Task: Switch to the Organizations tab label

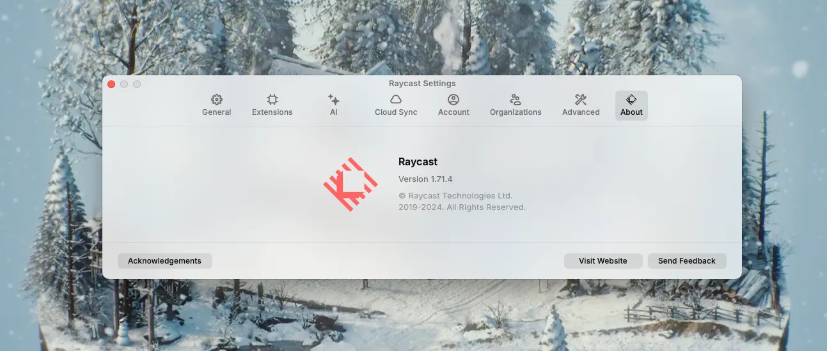Action: coord(516,112)
